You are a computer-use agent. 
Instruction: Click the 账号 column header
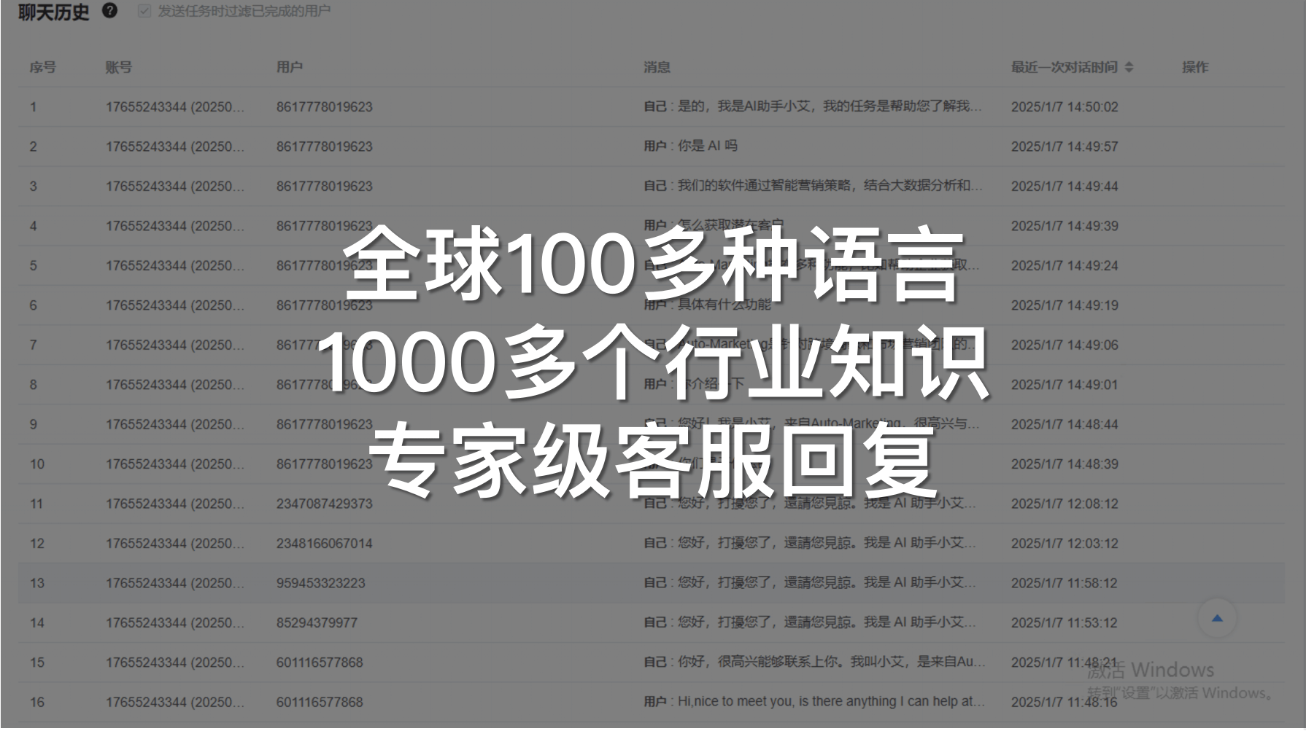pos(118,67)
